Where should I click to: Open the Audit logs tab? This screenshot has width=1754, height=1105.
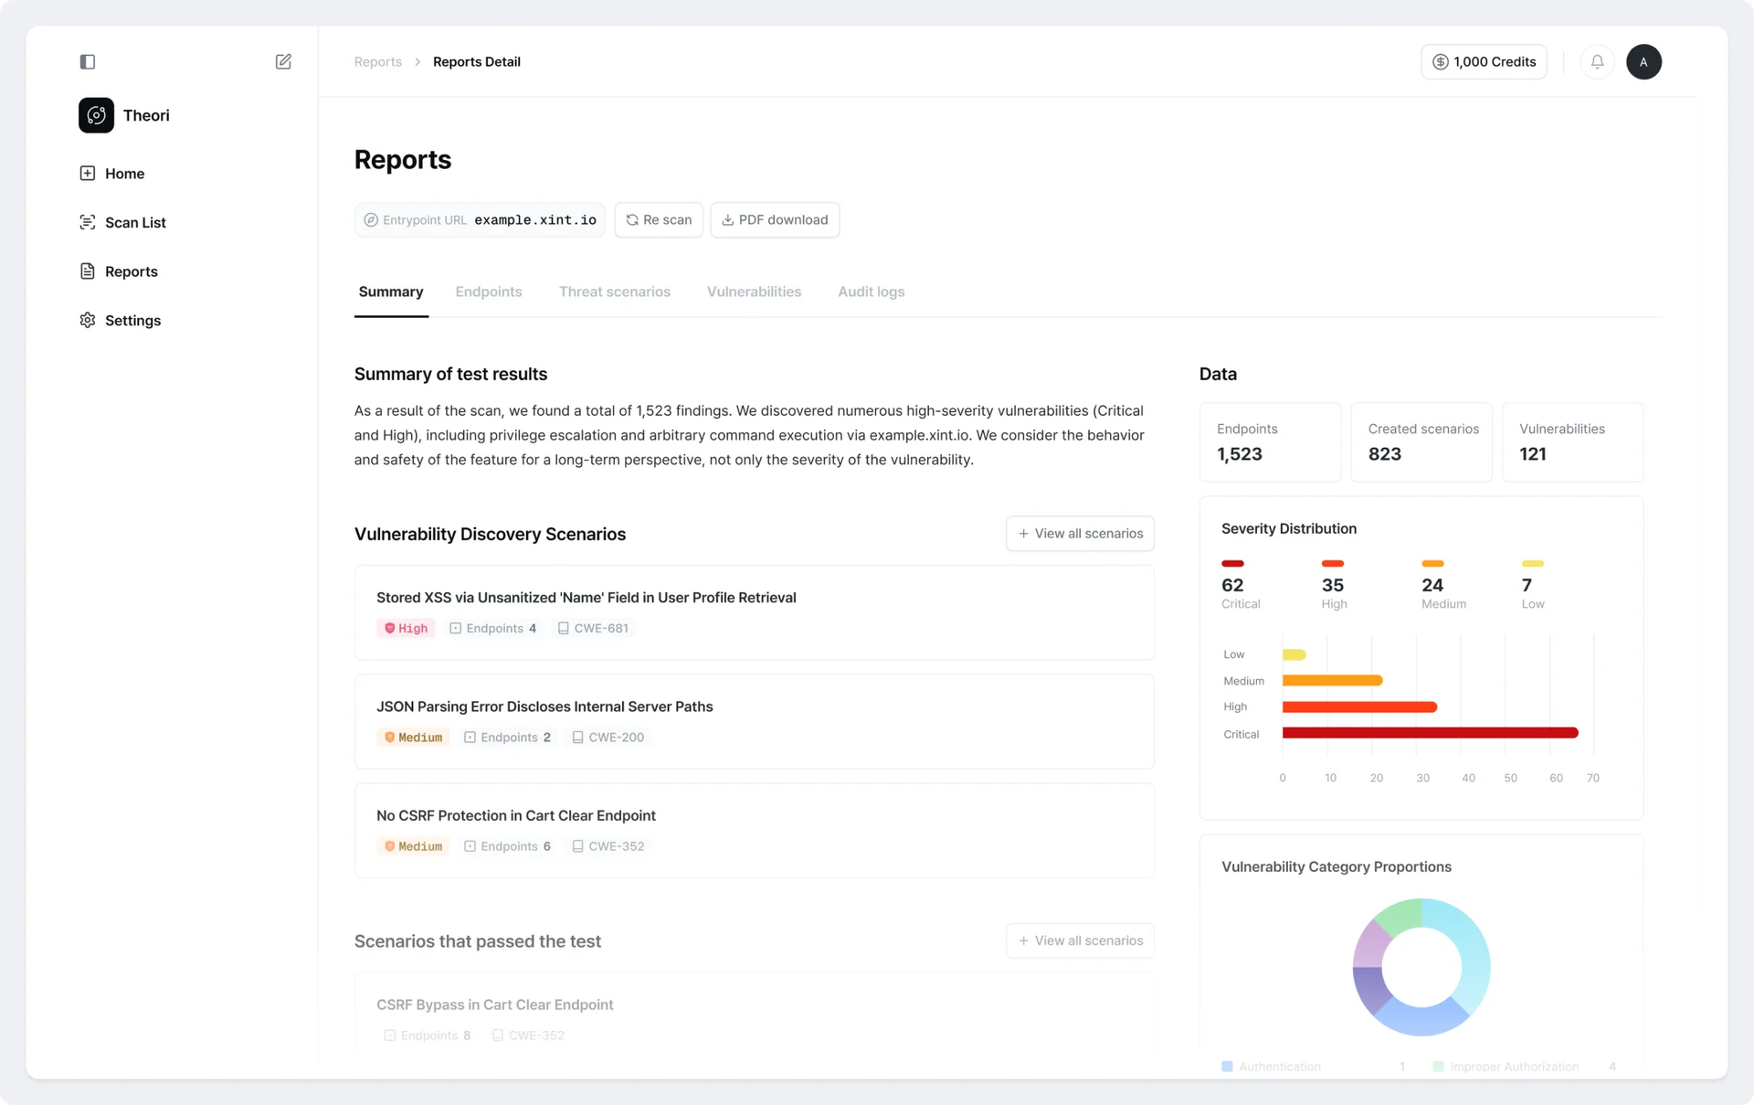(871, 292)
